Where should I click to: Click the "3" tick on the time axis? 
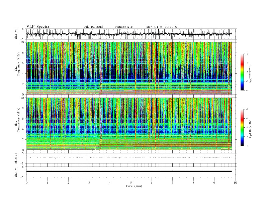point(89,183)
